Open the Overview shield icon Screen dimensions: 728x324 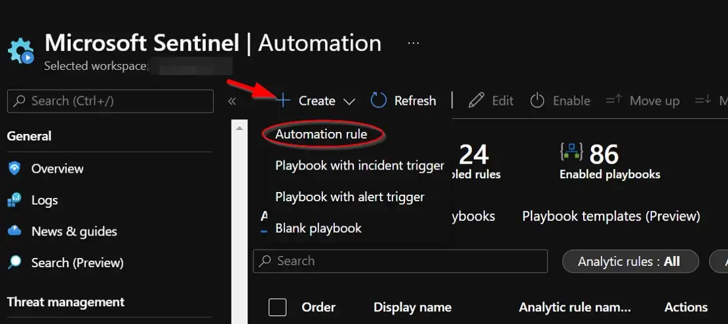(x=15, y=169)
